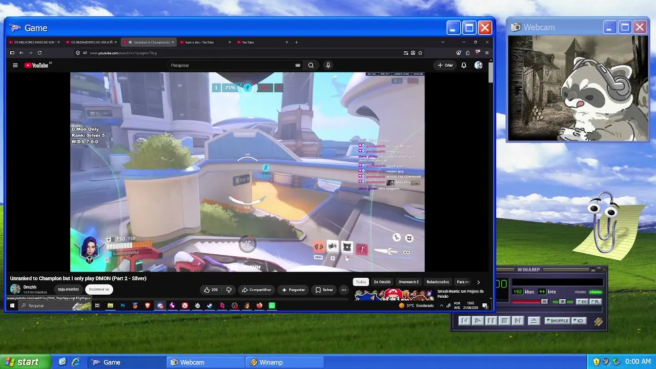Open a new browser tab
The image size is (656, 369).
296,42
